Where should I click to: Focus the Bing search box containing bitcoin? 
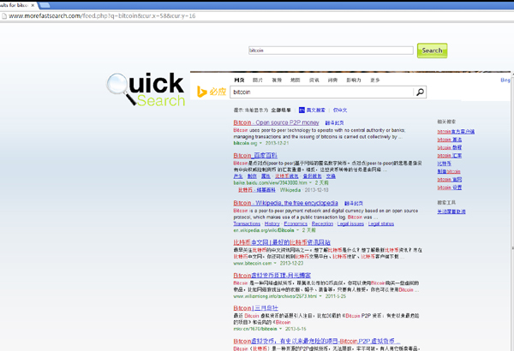(x=323, y=92)
